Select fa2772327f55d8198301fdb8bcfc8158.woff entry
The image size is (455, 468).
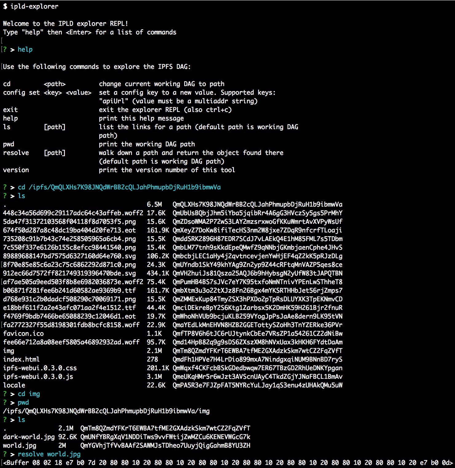(71, 325)
